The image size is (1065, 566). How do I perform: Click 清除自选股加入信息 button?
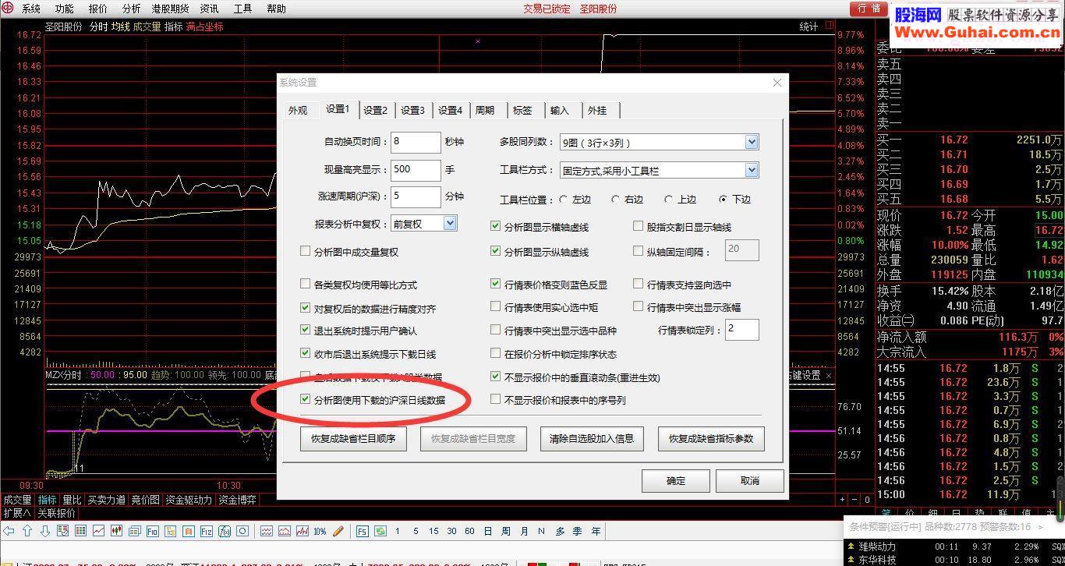pos(592,438)
